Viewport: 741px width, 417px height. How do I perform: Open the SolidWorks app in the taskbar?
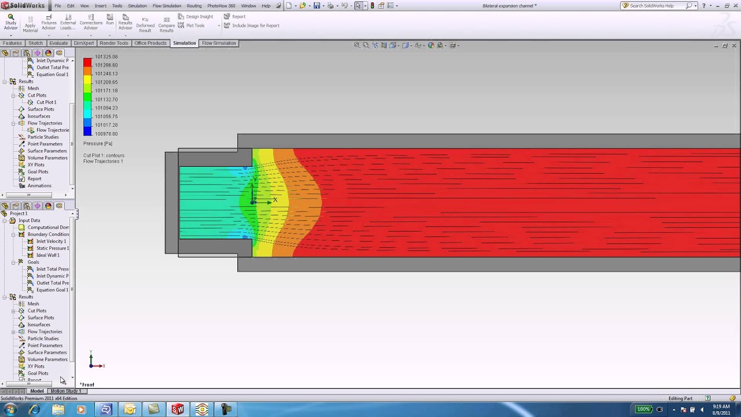[x=178, y=409]
